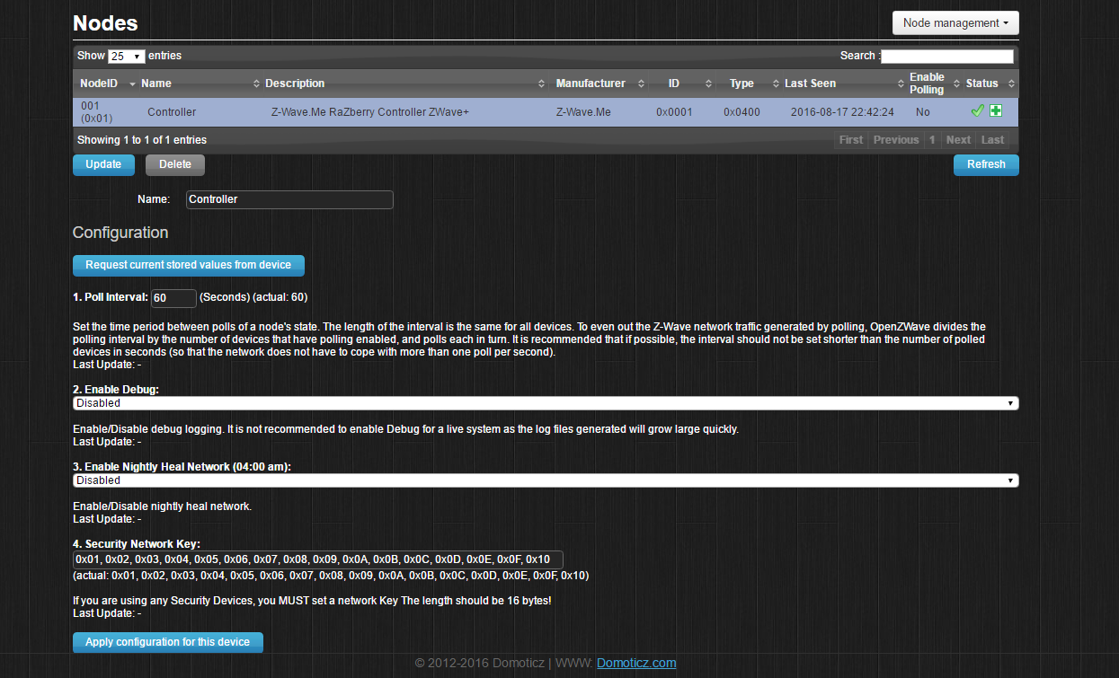Image resolution: width=1119 pixels, height=678 pixels.
Task: Click the green checkmark status icon
Action: point(977,111)
